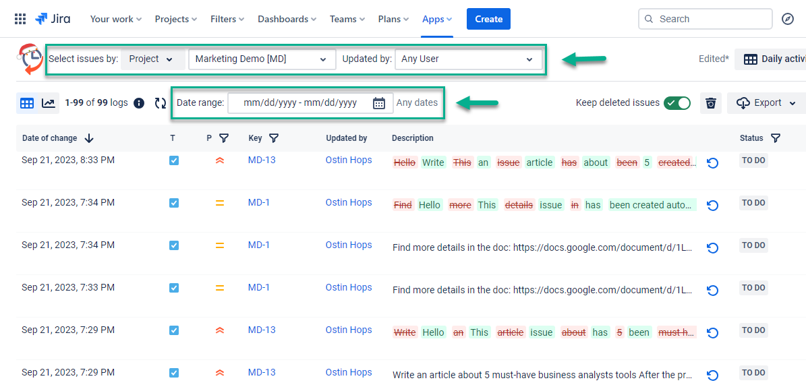Open the Jira app switcher grid icon
The width and height of the screenshot is (806, 389).
click(x=20, y=19)
